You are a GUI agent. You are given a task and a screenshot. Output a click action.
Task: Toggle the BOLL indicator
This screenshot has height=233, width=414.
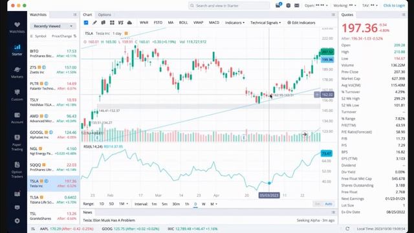(183, 23)
